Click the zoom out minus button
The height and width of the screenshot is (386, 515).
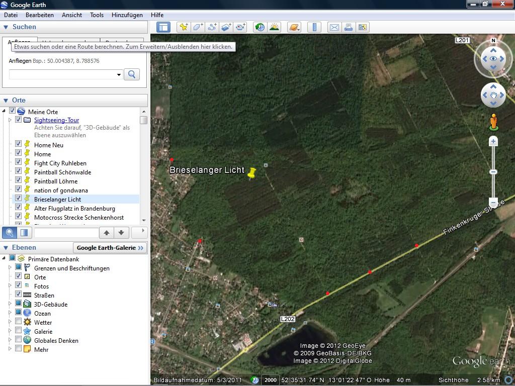click(x=493, y=202)
